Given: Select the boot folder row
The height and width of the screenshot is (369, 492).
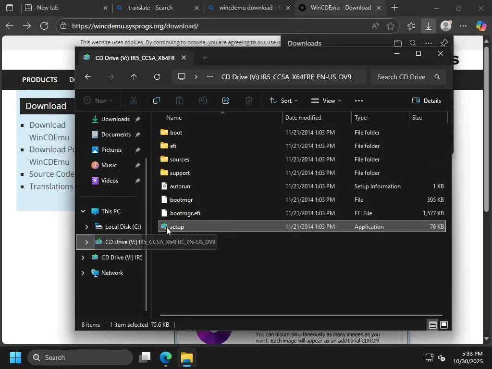Looking at the screenshot, I should click(x=302, y=133).
